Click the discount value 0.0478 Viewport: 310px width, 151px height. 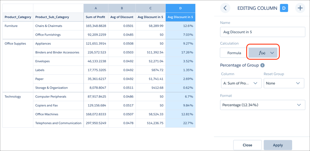[122, 123]
